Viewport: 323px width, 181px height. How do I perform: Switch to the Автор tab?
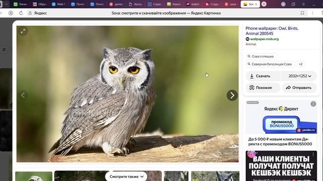coord(136,4)
